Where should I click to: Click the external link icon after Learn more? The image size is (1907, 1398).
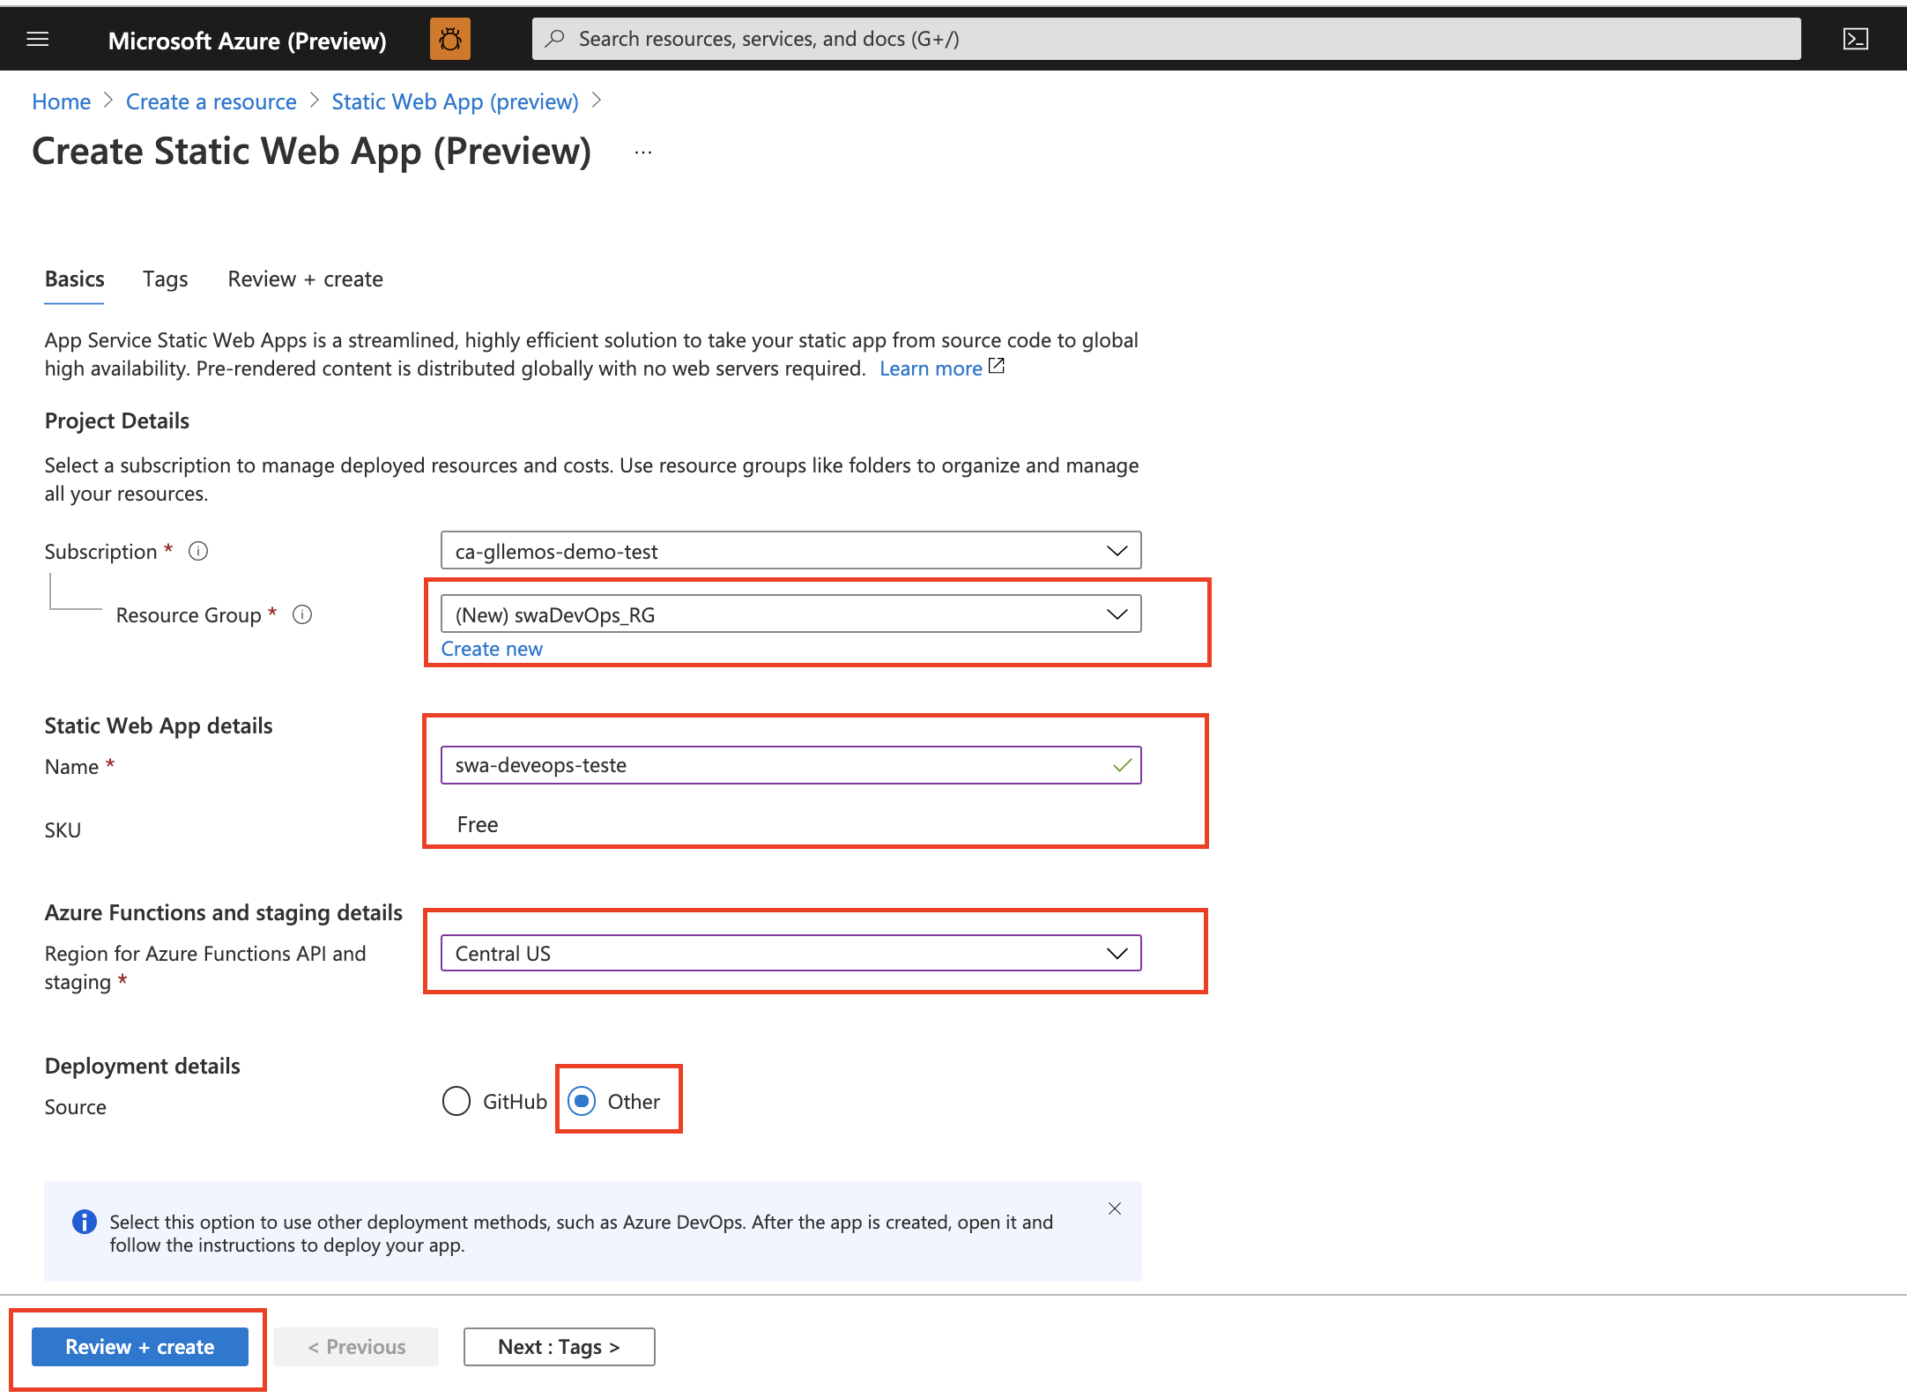997,367
